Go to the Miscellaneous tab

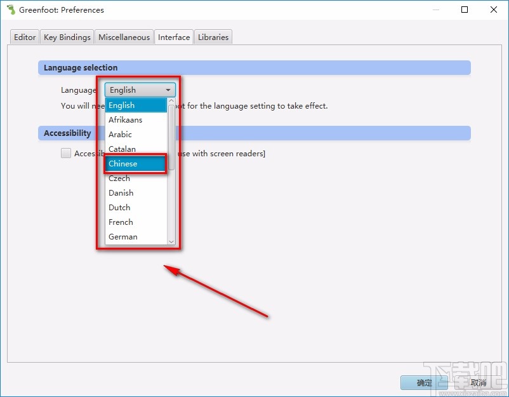click(124, 37)
